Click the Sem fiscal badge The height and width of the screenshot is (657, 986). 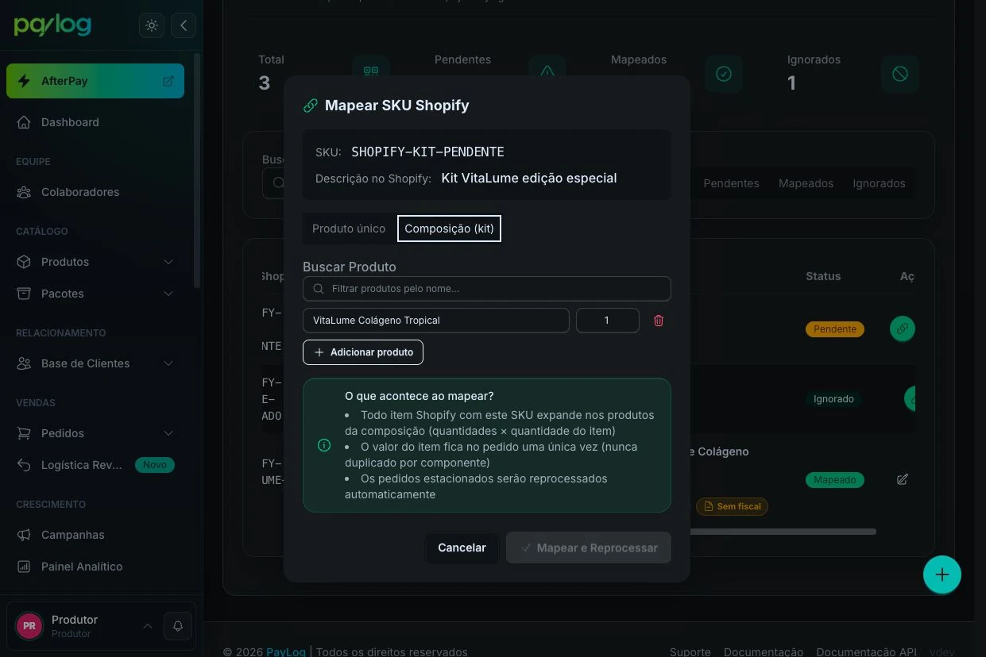[732, 506]
